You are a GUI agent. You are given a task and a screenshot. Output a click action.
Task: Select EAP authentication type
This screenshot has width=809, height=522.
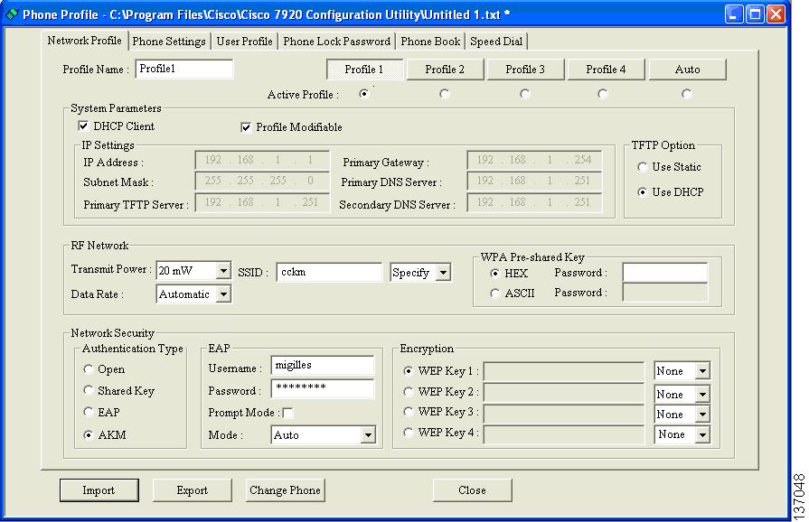[89, 412]
